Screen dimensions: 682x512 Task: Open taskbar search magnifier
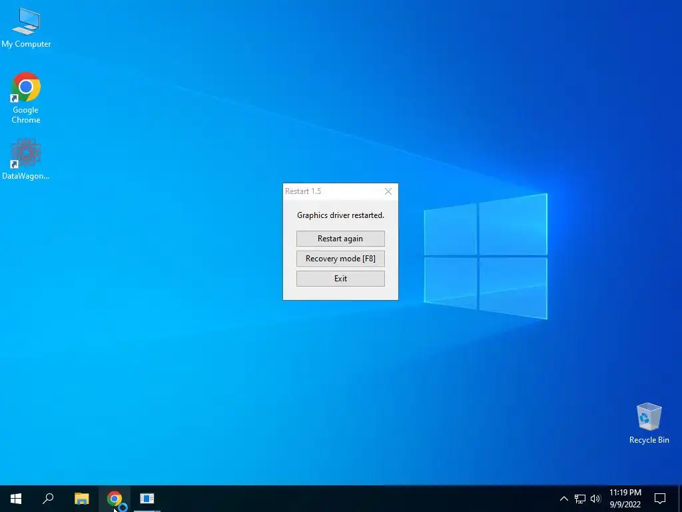click(48, 499)
